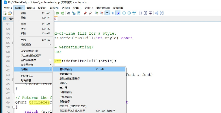This screenshot has height=113, width=221.
Task: Choose 全选 from the edit menu
Action: (x=34, y=40)
